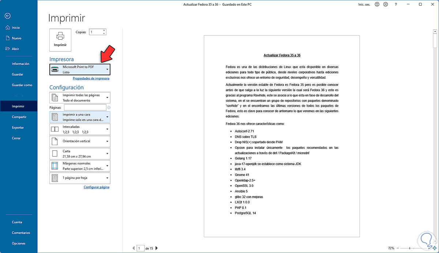Expand Imprimir todas las páginas dropdown
Image resolution: width=439 pixels, height=253 pixels.
pyautogui.click(x=80, y=98)
